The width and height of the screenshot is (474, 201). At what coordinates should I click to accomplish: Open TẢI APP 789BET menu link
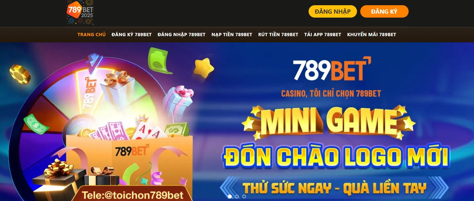point(323,35)
